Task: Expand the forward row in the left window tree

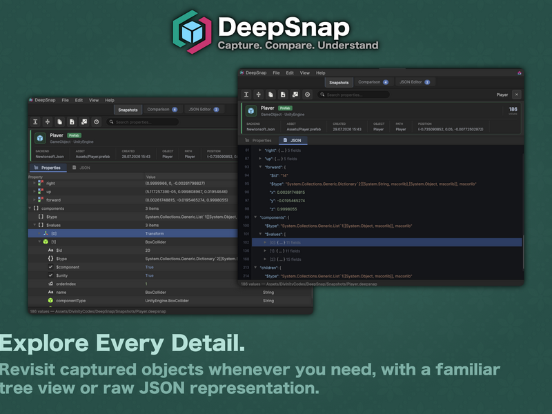Action: point(34,200)
